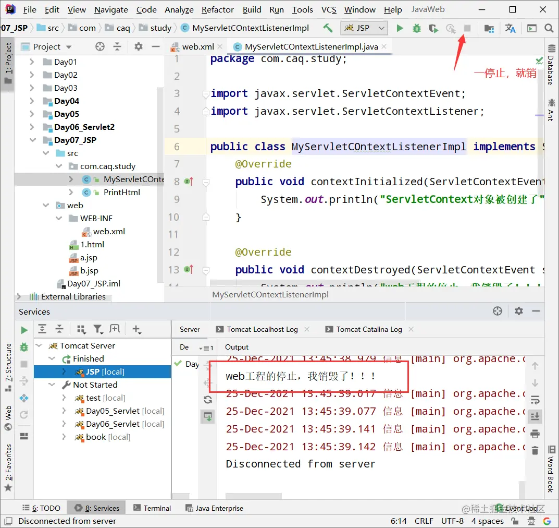Screen dimensions: 559x528
Task: Toggle soft-wrap in console output
Action: coord(535,400)
